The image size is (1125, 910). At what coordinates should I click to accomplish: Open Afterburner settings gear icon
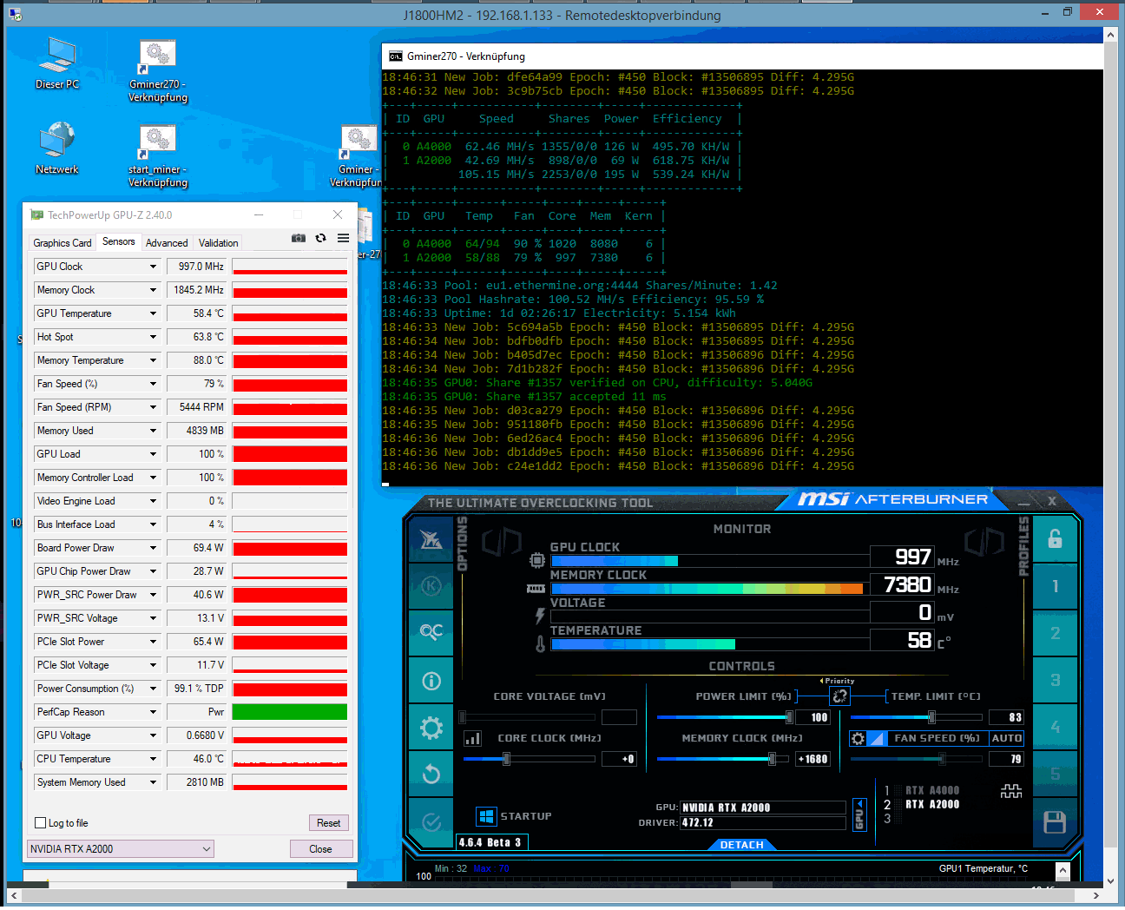(431, 728)
